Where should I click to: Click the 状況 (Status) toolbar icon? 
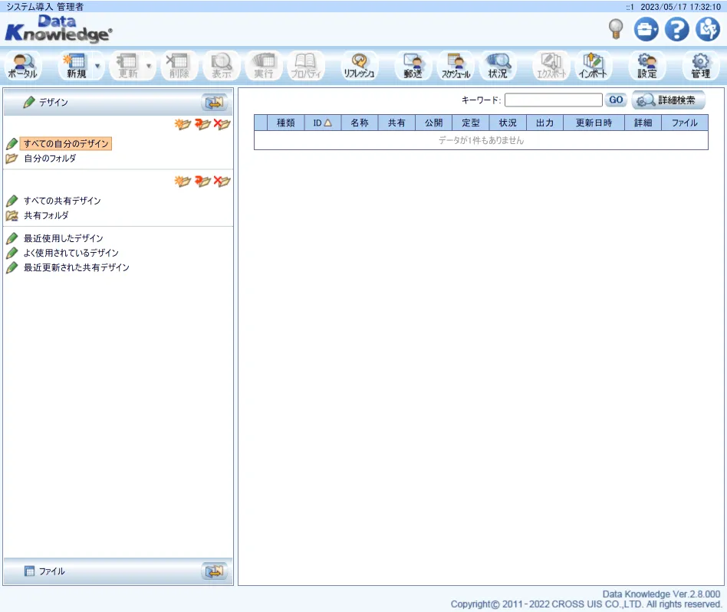coord(498,66)
